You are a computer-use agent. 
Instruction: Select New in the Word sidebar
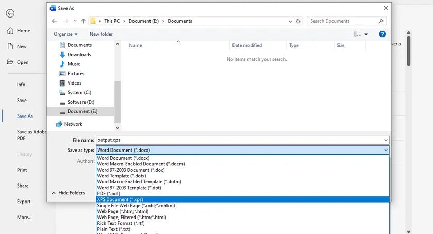17,46
